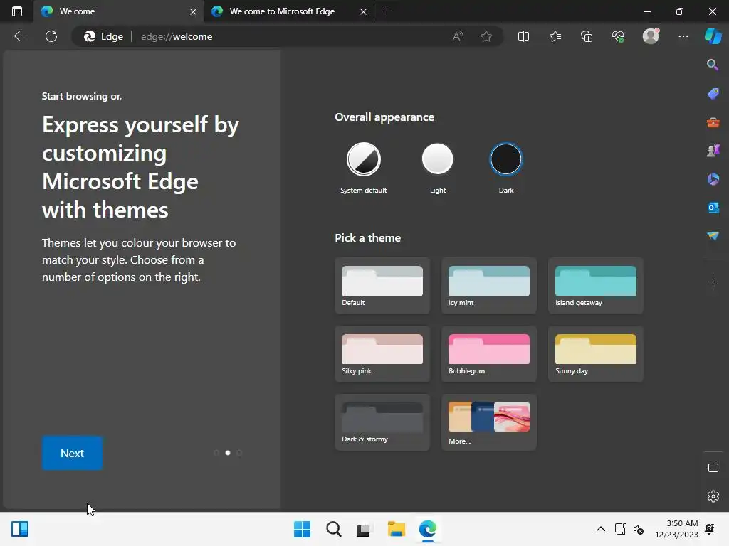
Task: Pick the Silky pink theme
Action: (x=382, y=354)
